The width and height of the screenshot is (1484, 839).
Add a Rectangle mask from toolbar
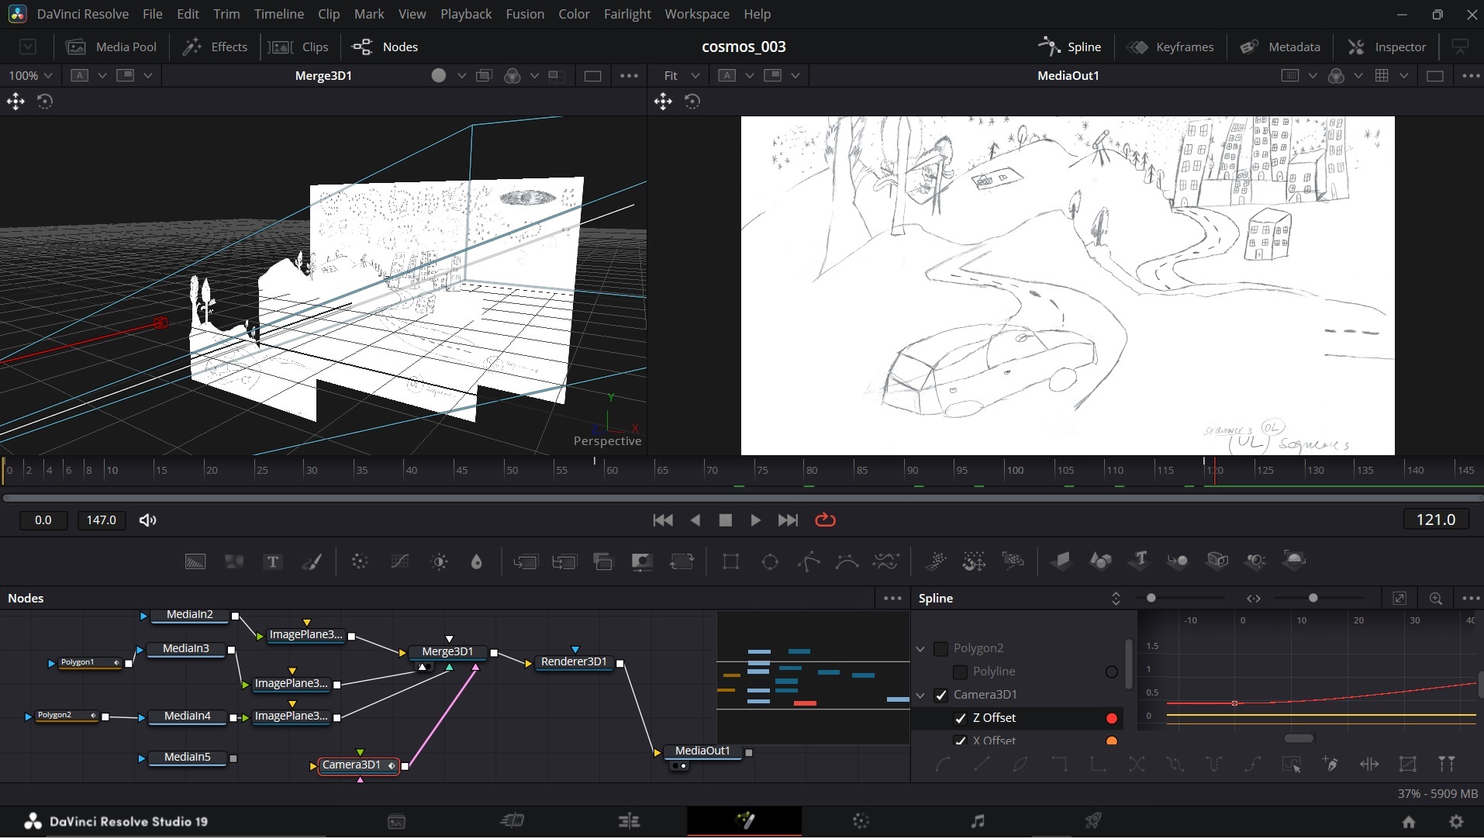point(730,561)
